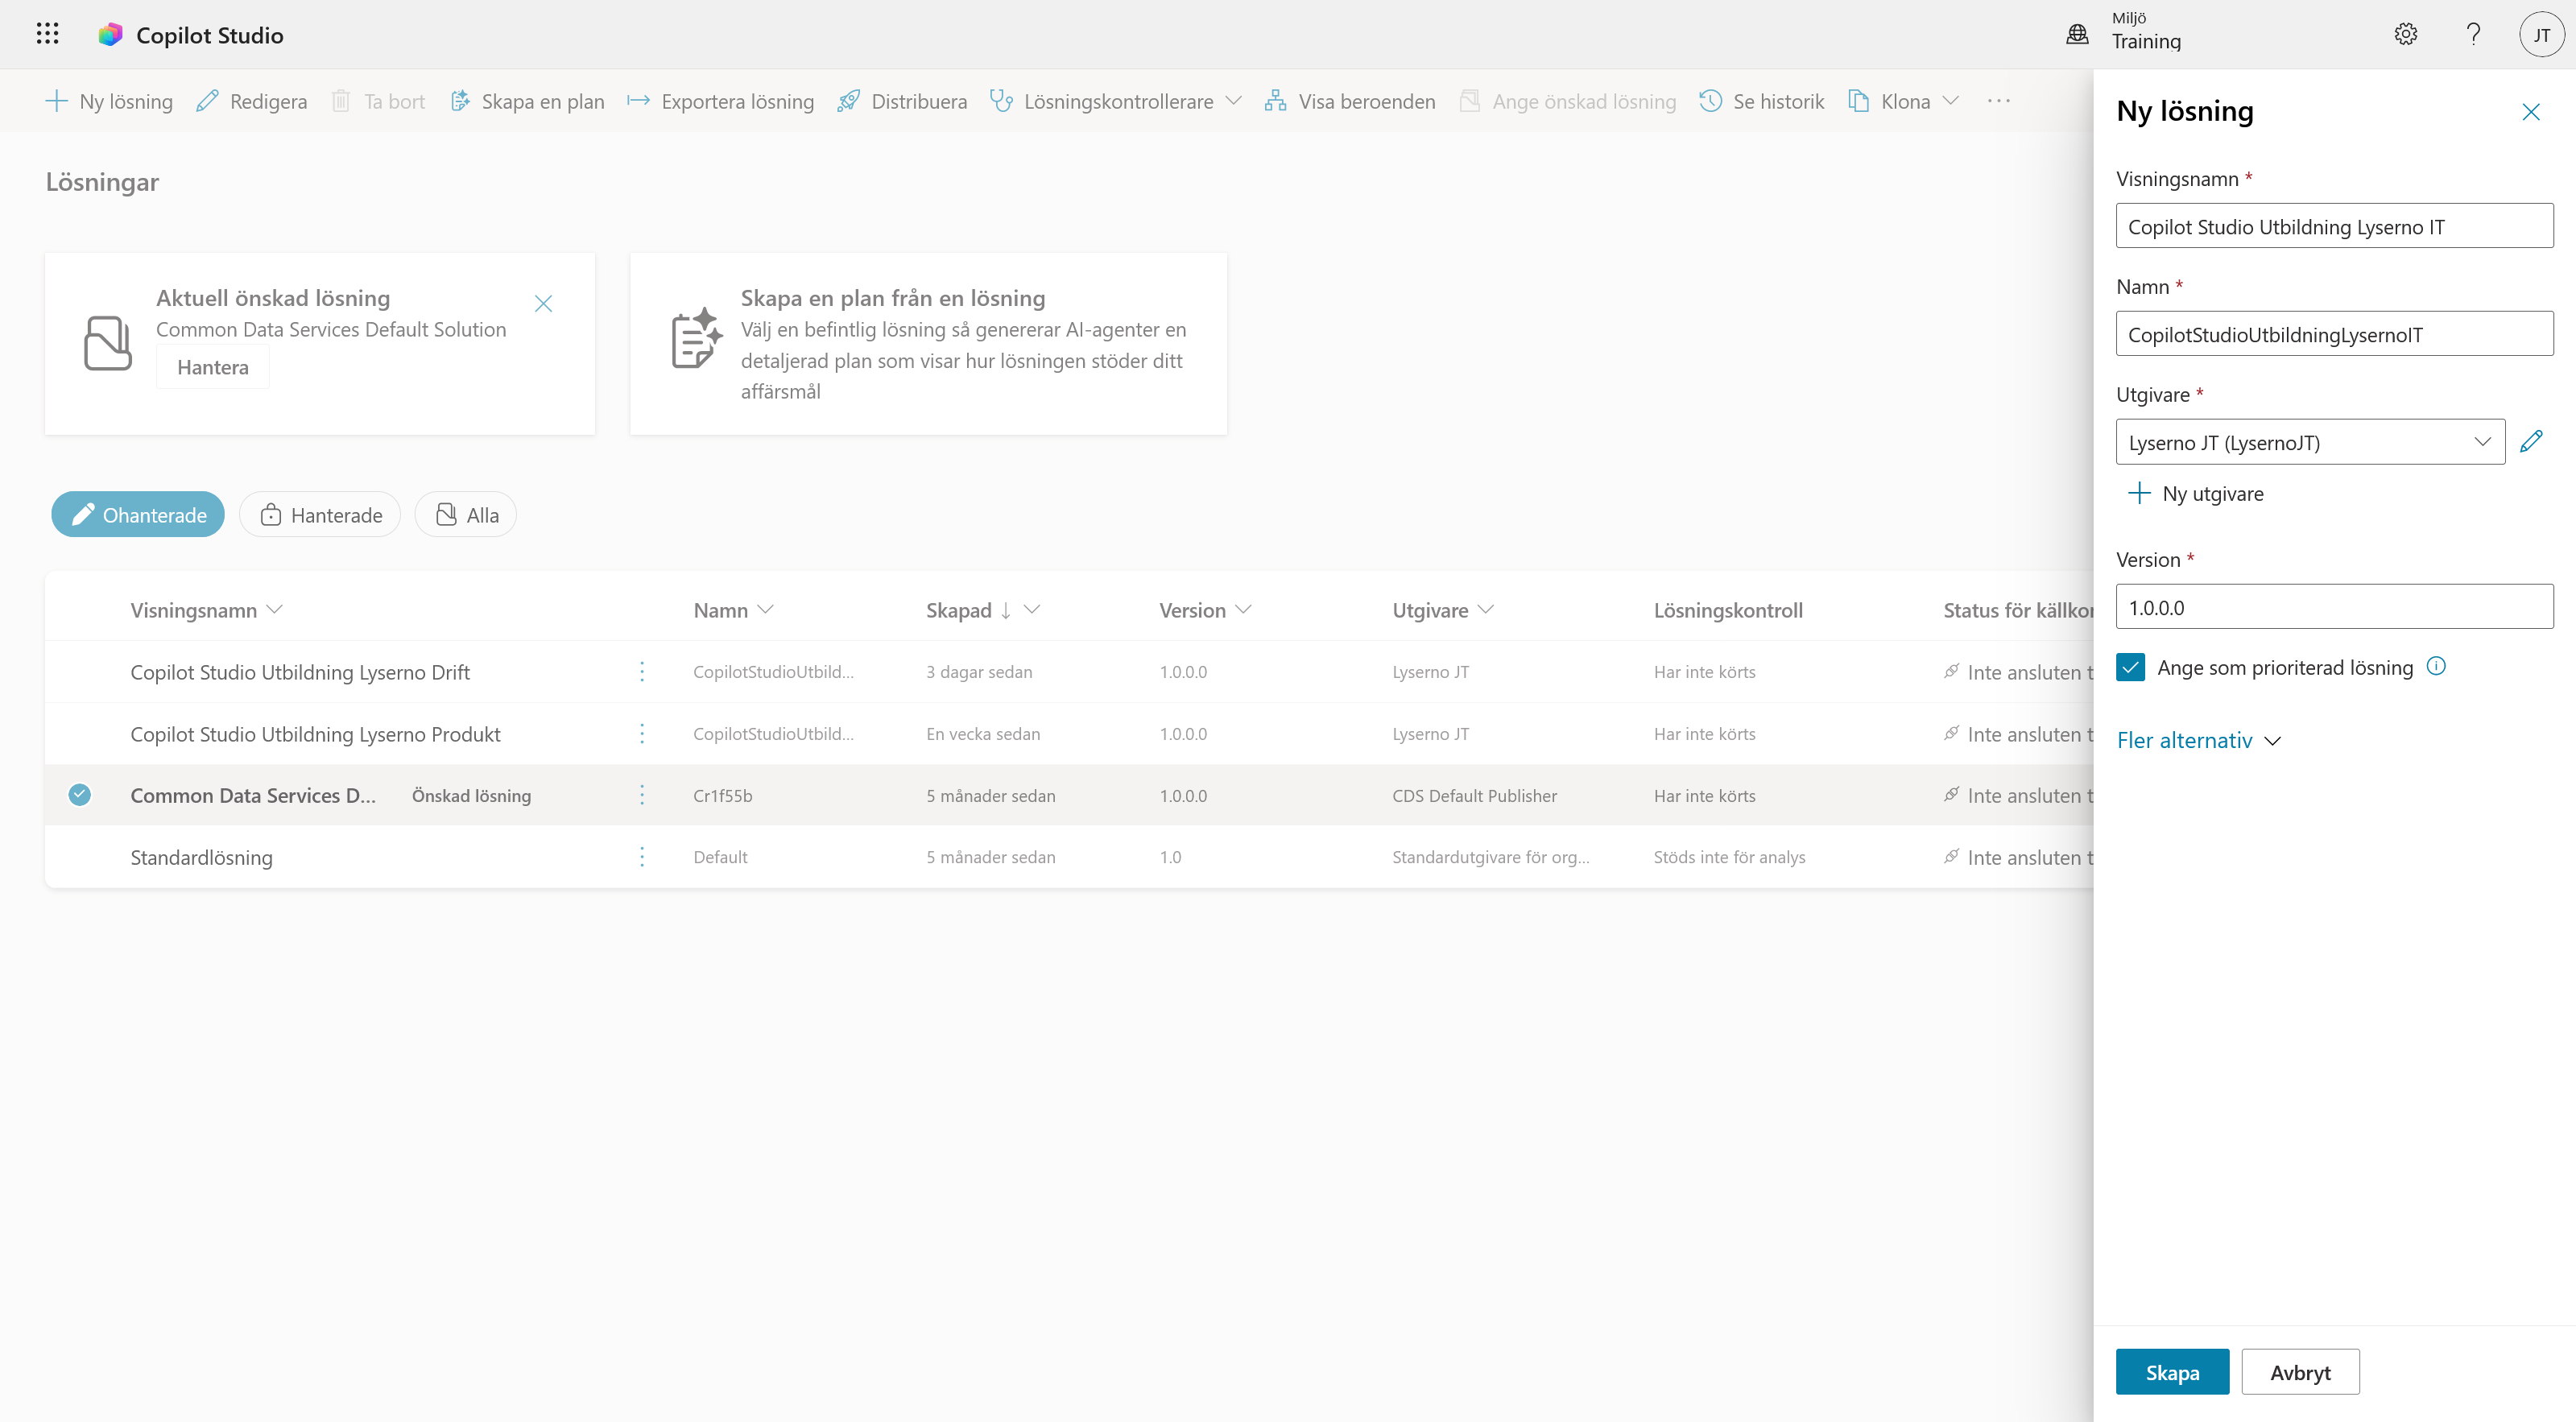Click Visa beroenden toolbar item
Image resolution: width=2576 pixels, height=1422 pixels.
pyautogui.click(x=1350, y=101)
